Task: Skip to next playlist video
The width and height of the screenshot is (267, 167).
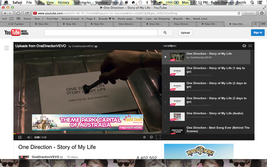Action: pos(174,46)
